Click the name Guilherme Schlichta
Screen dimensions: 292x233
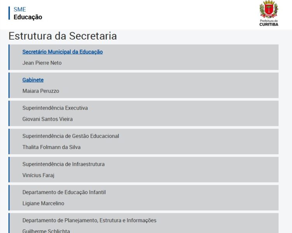pos(46,231)
